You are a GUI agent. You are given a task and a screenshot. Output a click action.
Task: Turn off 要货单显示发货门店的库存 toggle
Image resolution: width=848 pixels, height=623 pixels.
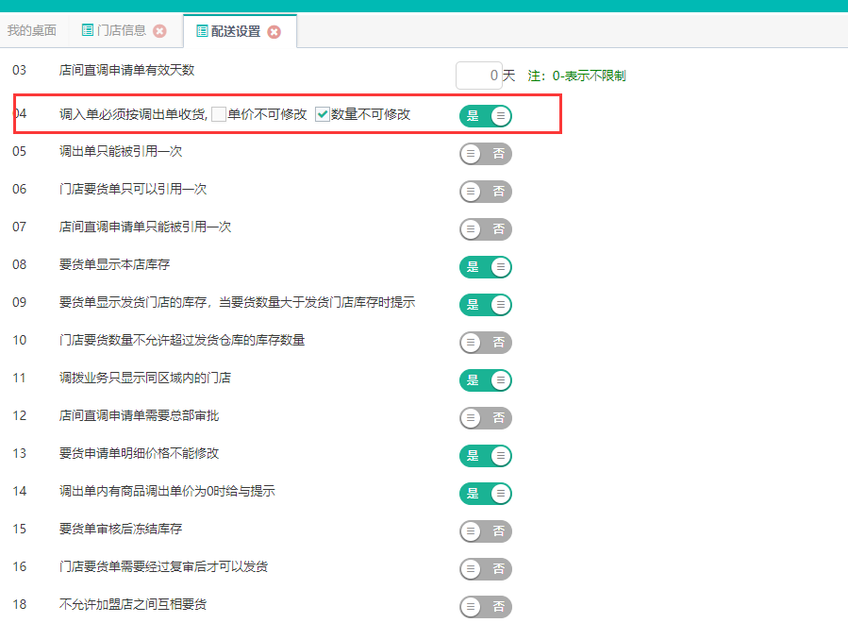486,305
